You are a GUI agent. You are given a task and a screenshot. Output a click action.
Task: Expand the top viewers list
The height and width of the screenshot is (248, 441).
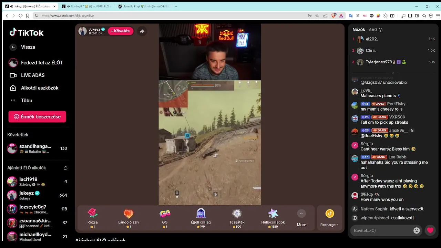click(x=393, y=73)
